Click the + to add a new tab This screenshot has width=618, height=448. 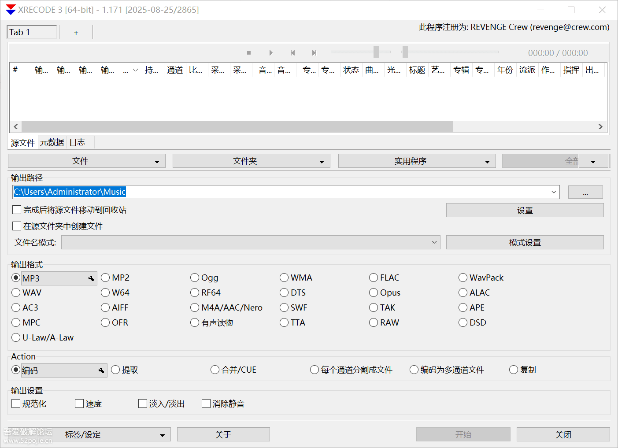point(76,32)
